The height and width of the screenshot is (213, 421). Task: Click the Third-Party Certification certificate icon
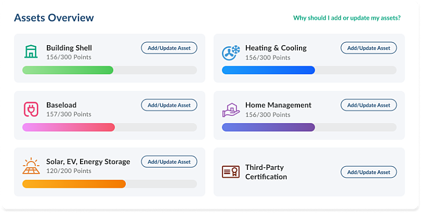(x=230, y=171)
